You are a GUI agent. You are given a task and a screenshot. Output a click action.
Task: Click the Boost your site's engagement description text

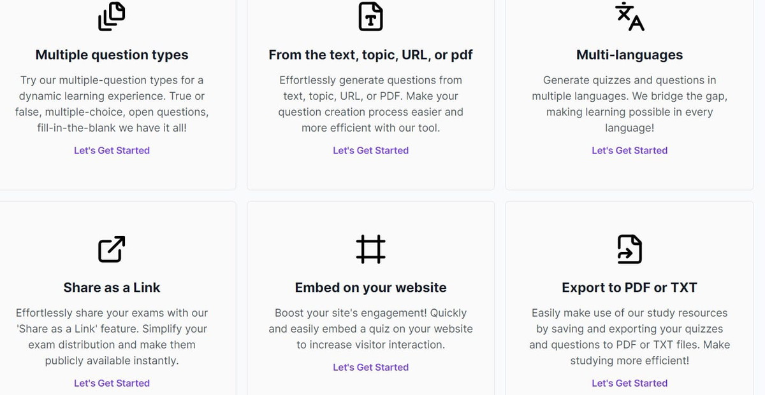click(370, 329)
